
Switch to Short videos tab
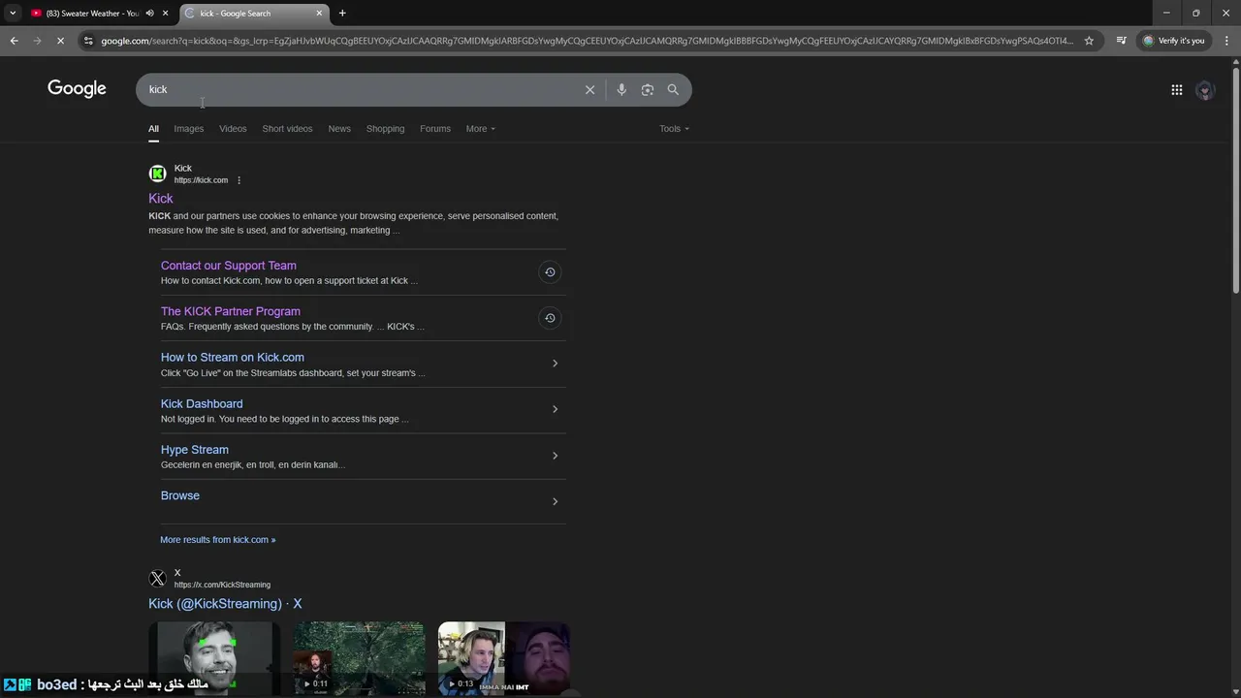[287, 129]
